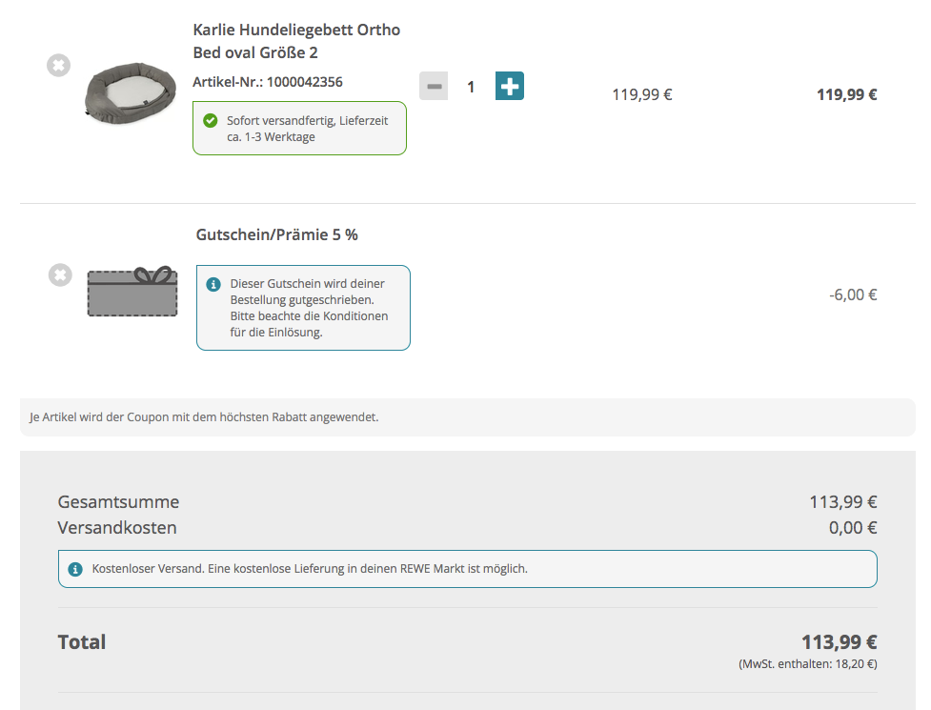Click the green checkmark availability icon

click(211, 121)
